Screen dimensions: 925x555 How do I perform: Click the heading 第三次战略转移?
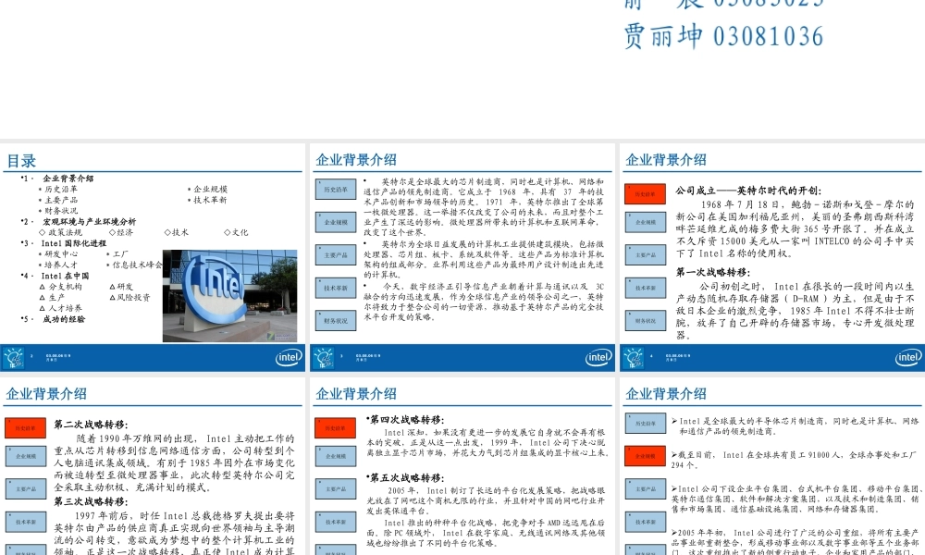pos(91,502)
